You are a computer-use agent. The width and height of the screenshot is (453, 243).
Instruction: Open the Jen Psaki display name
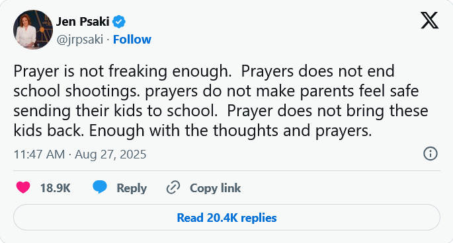[x=83, y=22]
